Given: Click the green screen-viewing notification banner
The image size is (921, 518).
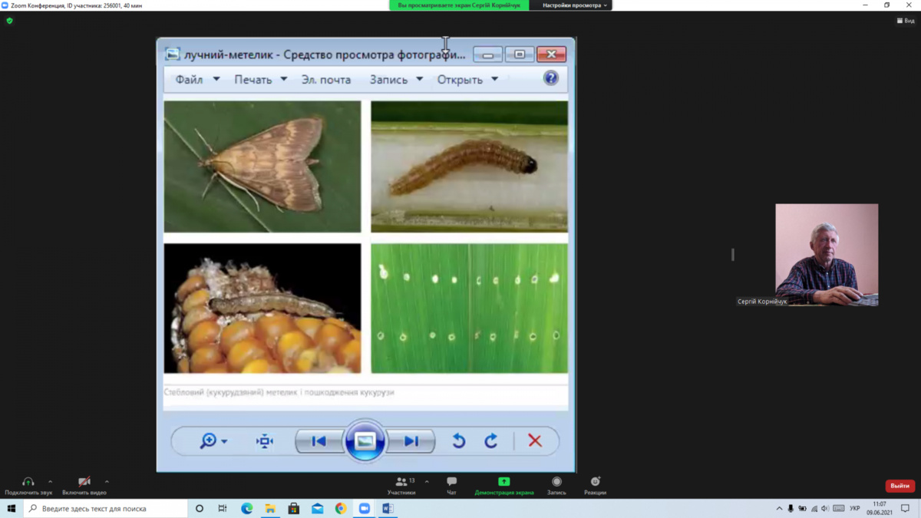Looking at the screenshot, I should (x=459, y=5).
